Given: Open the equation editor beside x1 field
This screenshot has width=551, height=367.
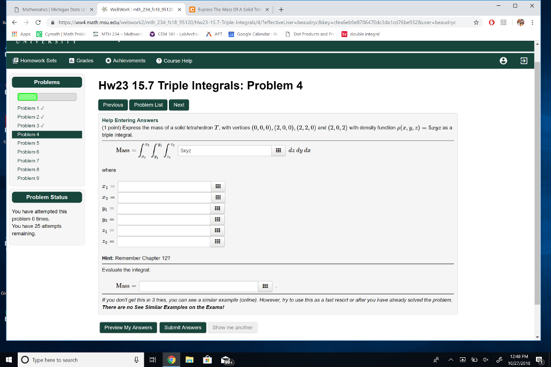Looking at the screenshot, I should pos(217,186).
